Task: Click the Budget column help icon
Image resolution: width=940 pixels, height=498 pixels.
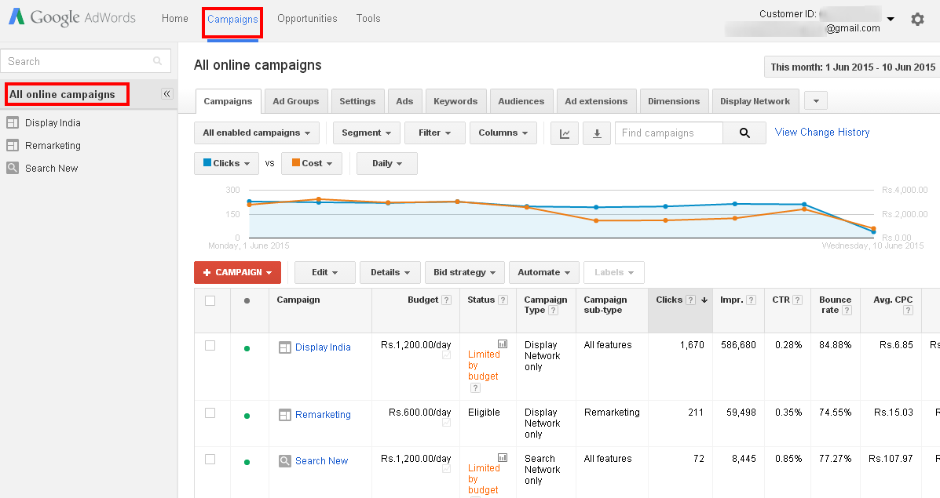Action: point(447,300)
